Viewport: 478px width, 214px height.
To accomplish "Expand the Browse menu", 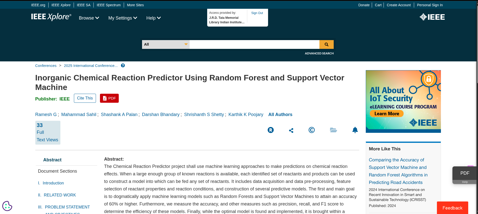I will coord(89,18).
